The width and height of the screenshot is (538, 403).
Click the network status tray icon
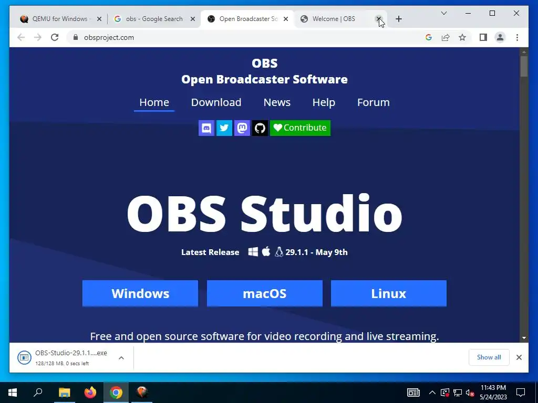pyautogui.click(x=458, y=393)
